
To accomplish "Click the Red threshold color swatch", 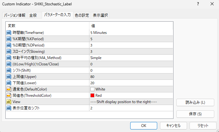I will [92, 95].
